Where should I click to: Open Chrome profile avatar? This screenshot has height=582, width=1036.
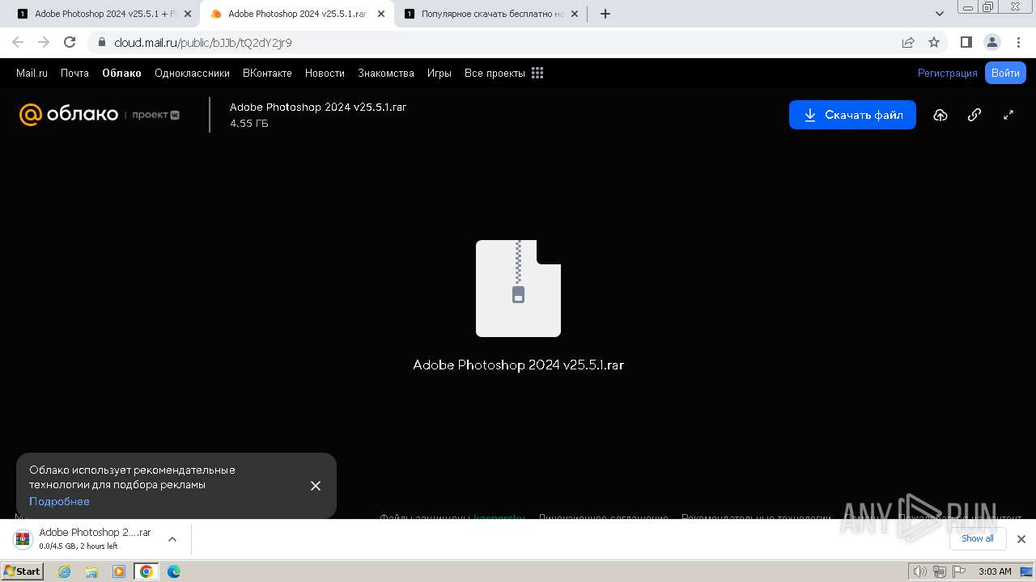tap(991, 42)
